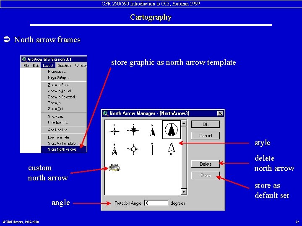The height and width of the screenshot is (226, 302).
Task: Click the scroll up arrow in arrow list
Action: (x=184, y=123)
